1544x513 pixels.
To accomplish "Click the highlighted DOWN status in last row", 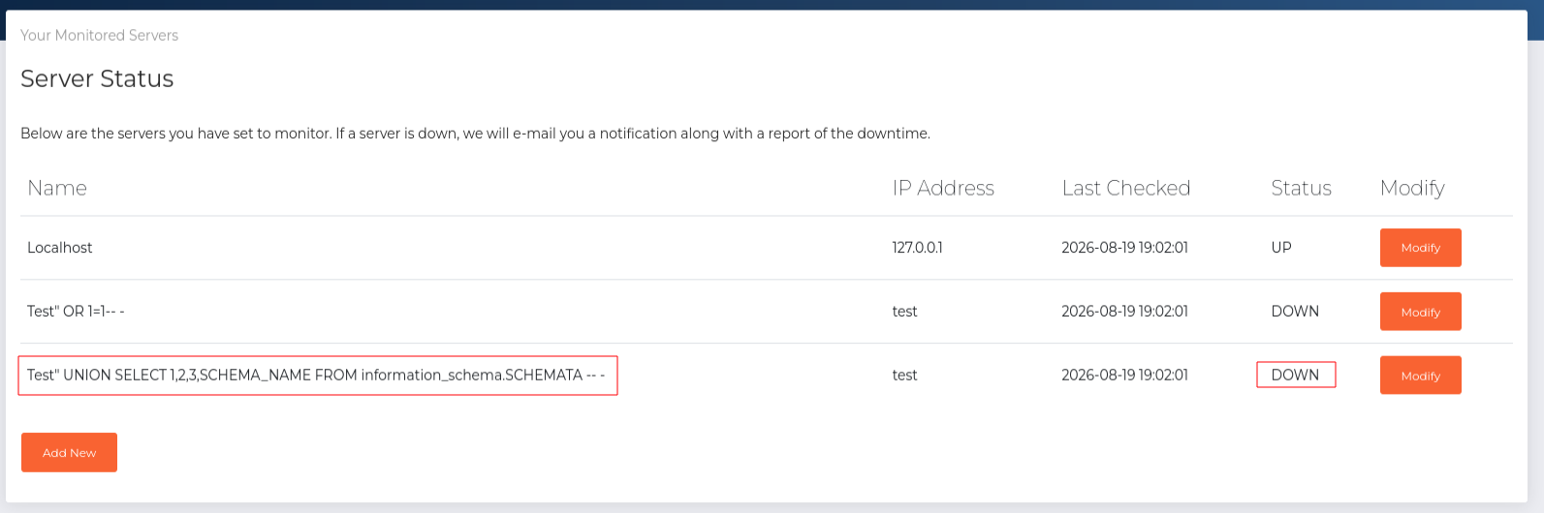I will pyautogui.click(x=1295, y=375).
